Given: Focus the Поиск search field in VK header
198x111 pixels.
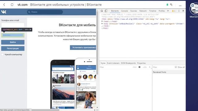Looking at the screenshot, I should [45, 12].
